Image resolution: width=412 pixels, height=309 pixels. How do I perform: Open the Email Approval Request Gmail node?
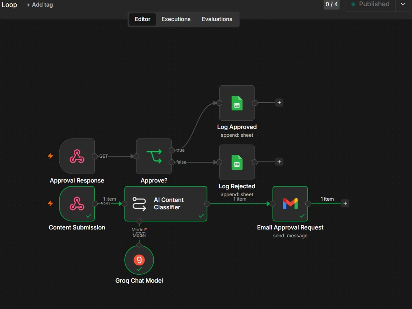tap(290, 204)
